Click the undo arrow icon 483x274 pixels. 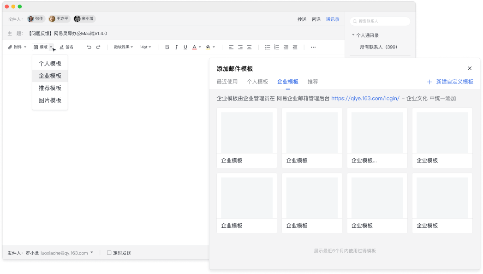(x=89, y=47)
